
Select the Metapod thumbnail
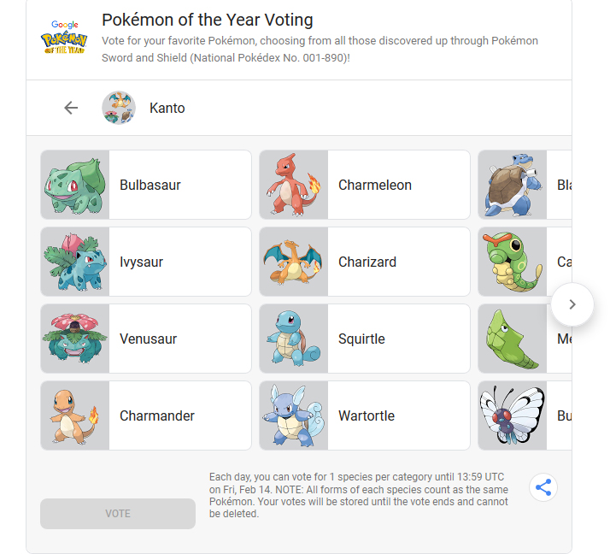pos(513,339)
